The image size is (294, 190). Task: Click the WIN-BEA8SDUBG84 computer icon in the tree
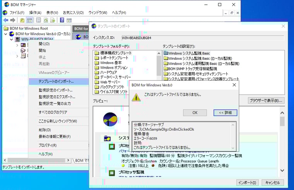pos(17,39)
